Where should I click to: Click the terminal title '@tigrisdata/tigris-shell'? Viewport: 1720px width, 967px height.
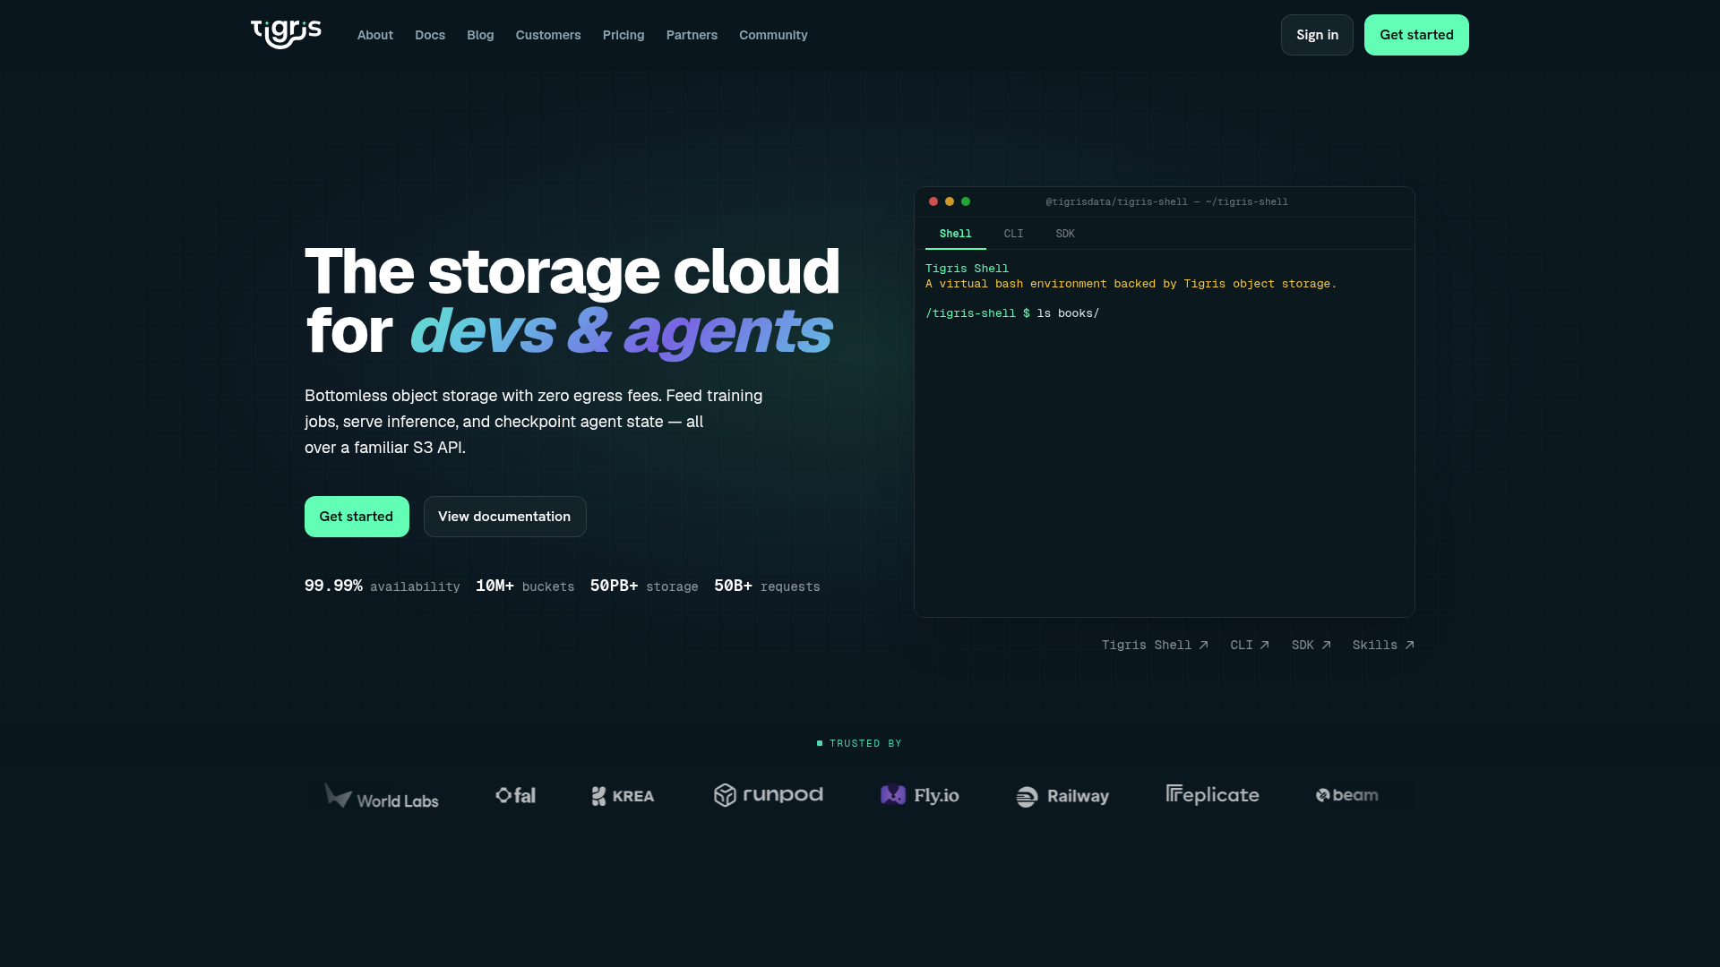click(1166, 201)
